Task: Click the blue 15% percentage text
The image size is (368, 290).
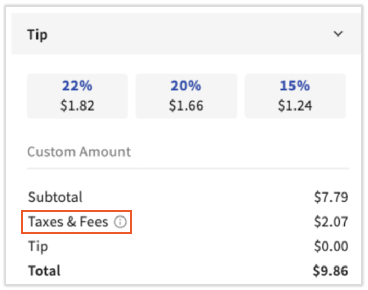Action: pyautogui.click(x=295, y=86)
